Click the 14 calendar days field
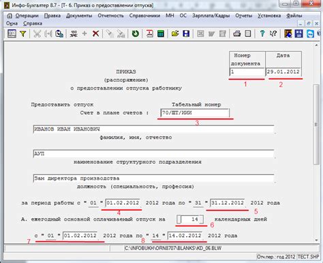 [190, 219]
